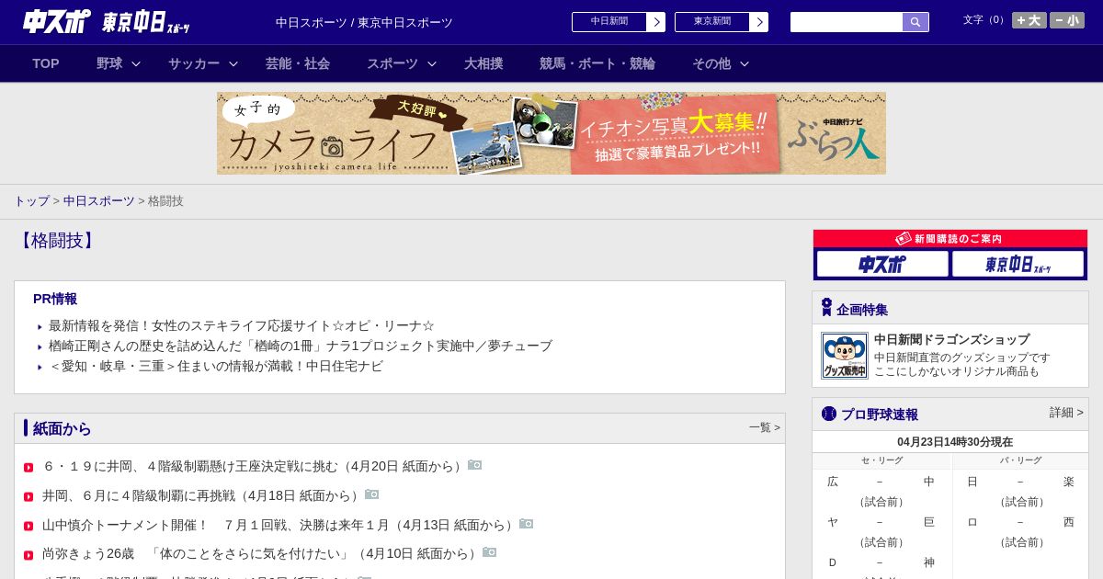Open the 詳細 link for プロ野球速報

(1066, 413)
